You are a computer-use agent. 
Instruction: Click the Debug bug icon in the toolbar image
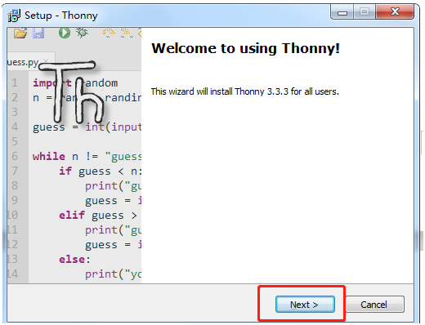pyautogui.click(x=82, y=33)
